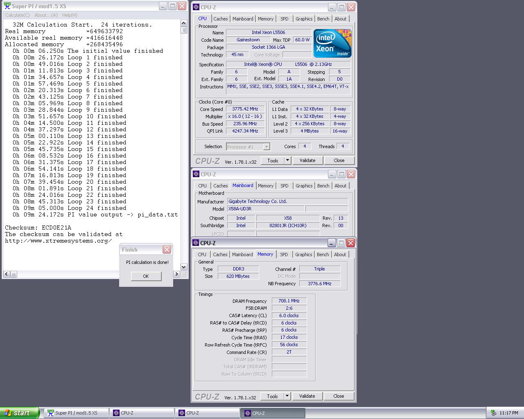Select SPD tab in Mainboard CPU-Z window
Viewport: 524px width, 419px height.
tap(285, 186)
